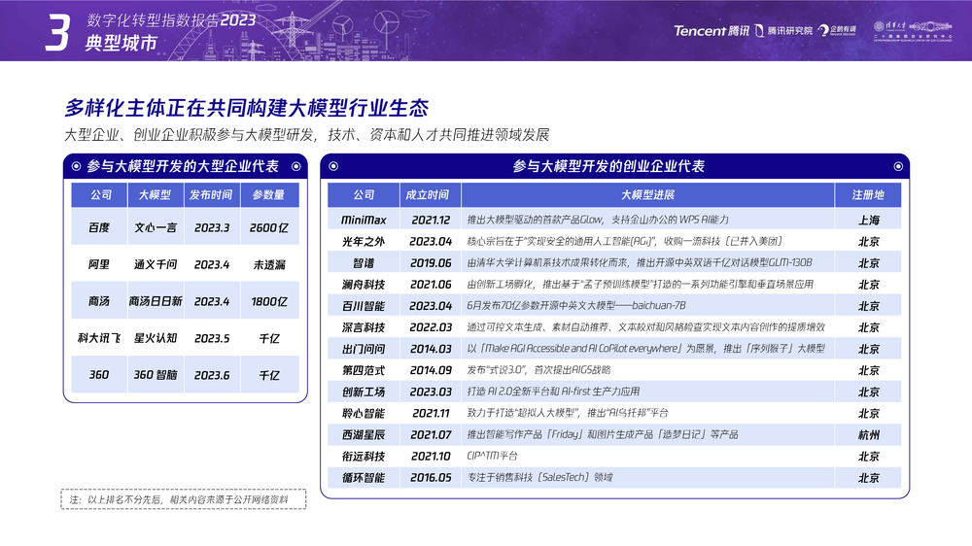Select the 未透漏 parameter cell

pos(269,264)
